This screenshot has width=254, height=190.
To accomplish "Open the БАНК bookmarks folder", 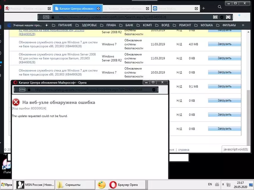I will 126,25.
